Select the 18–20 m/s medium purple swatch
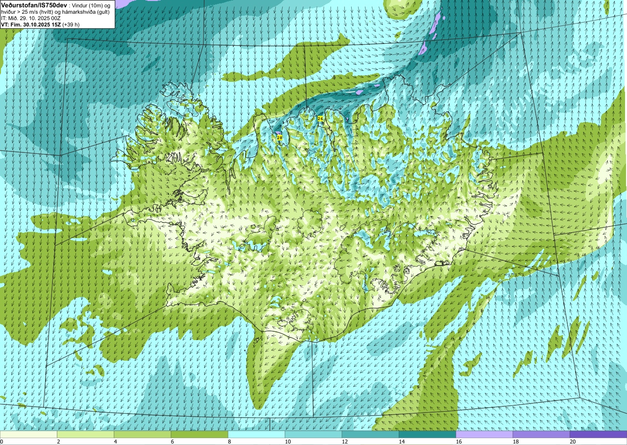This screenshot has width=627, height=445. tap(541, 434)
